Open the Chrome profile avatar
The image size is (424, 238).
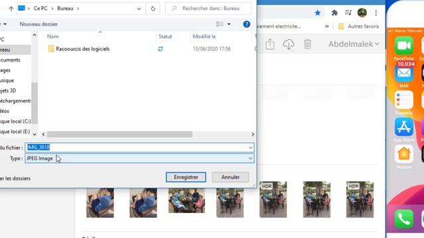point(362,13)
